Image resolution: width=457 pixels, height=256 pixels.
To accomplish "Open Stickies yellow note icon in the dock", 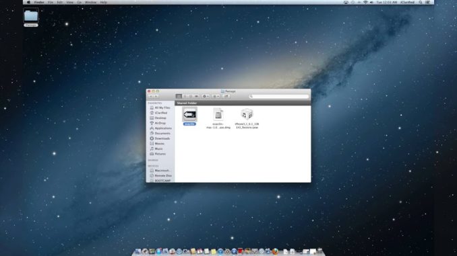I will (x=214, y=251).
